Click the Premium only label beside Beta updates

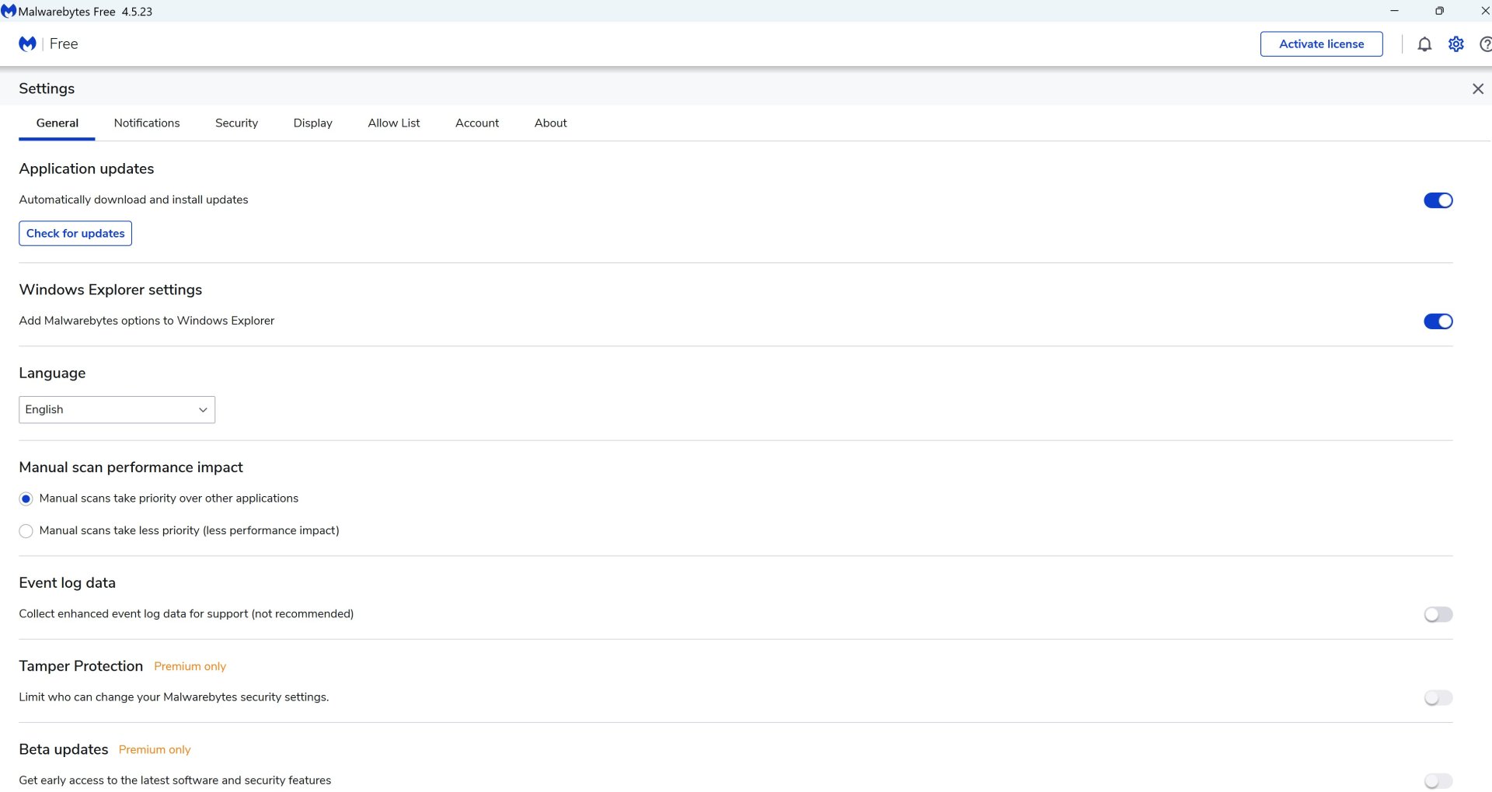155,750
